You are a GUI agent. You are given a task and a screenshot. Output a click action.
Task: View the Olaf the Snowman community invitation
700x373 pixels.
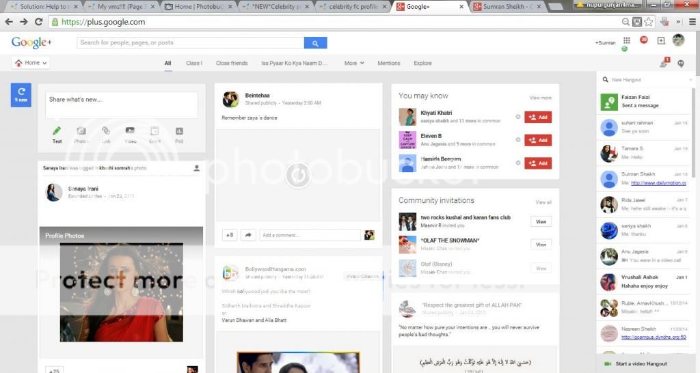(541, 245)
